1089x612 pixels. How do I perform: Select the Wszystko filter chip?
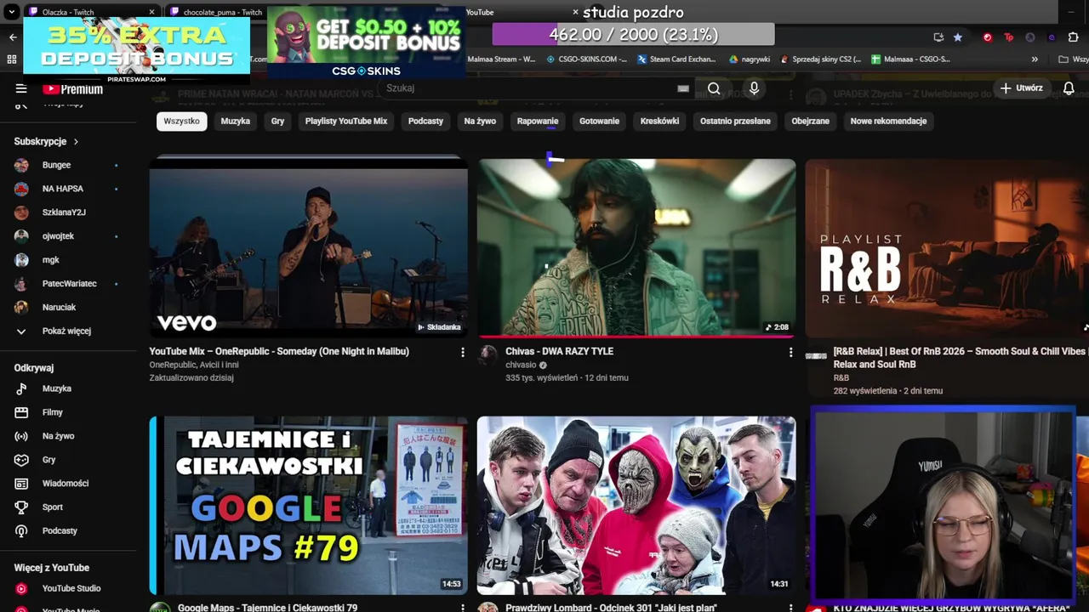pyautogui.click(x=181, y=121)
